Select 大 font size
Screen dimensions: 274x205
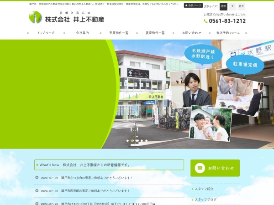pyautogui.click(x=232, y=6)
